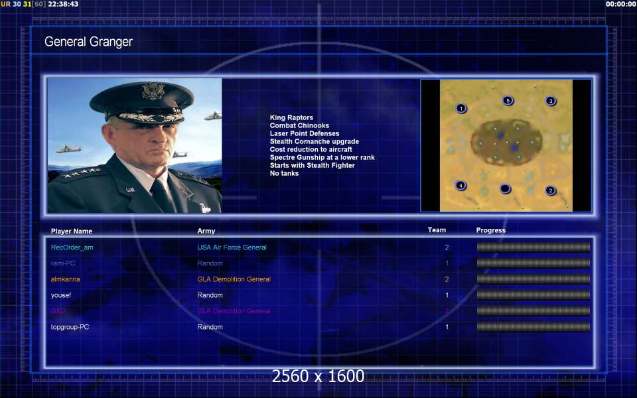The image size is (637, 398).
Task: Click almkanna's GLA Demolition General entry
Action: tap(234, 279)
